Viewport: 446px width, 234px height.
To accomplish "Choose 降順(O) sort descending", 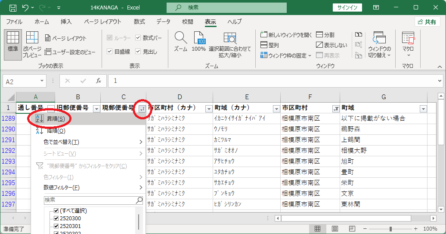I will tap(88, 131).
